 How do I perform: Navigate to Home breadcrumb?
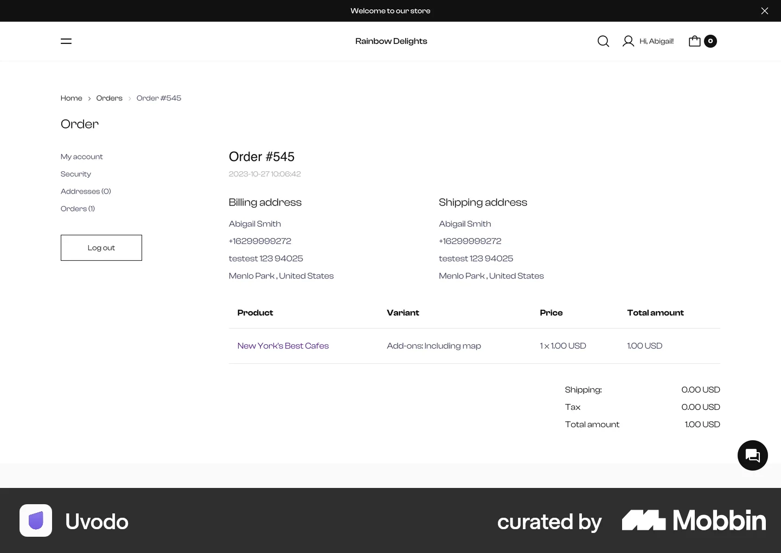72,98
